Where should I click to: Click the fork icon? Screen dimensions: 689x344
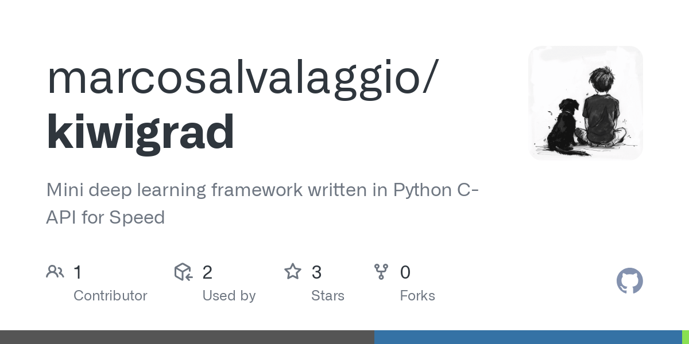tap(381, 272)
